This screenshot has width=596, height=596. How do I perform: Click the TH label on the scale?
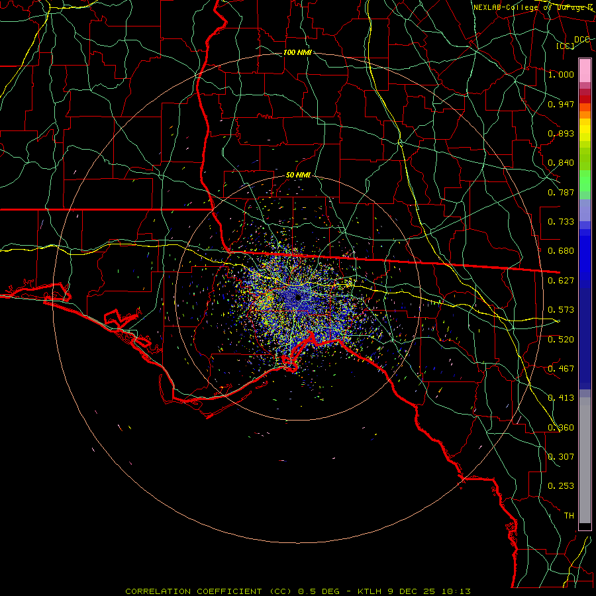pos(569,516)
